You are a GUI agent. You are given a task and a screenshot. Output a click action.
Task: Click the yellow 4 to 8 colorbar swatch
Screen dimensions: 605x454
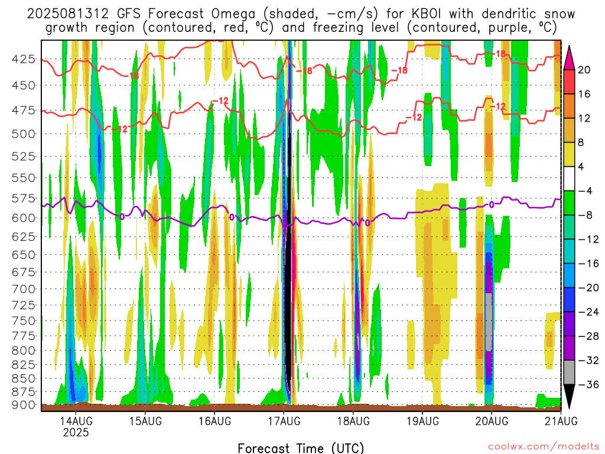coord(569,154)
